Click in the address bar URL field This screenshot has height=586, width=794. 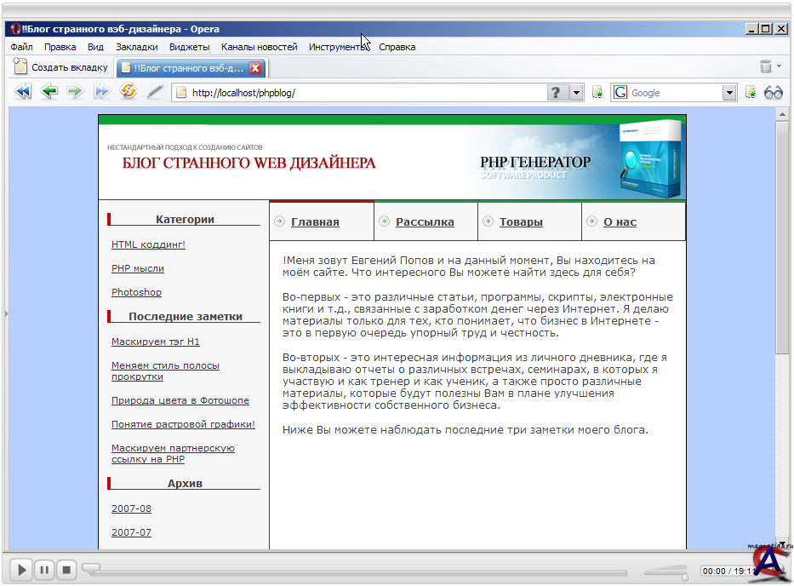coord(366,93)
